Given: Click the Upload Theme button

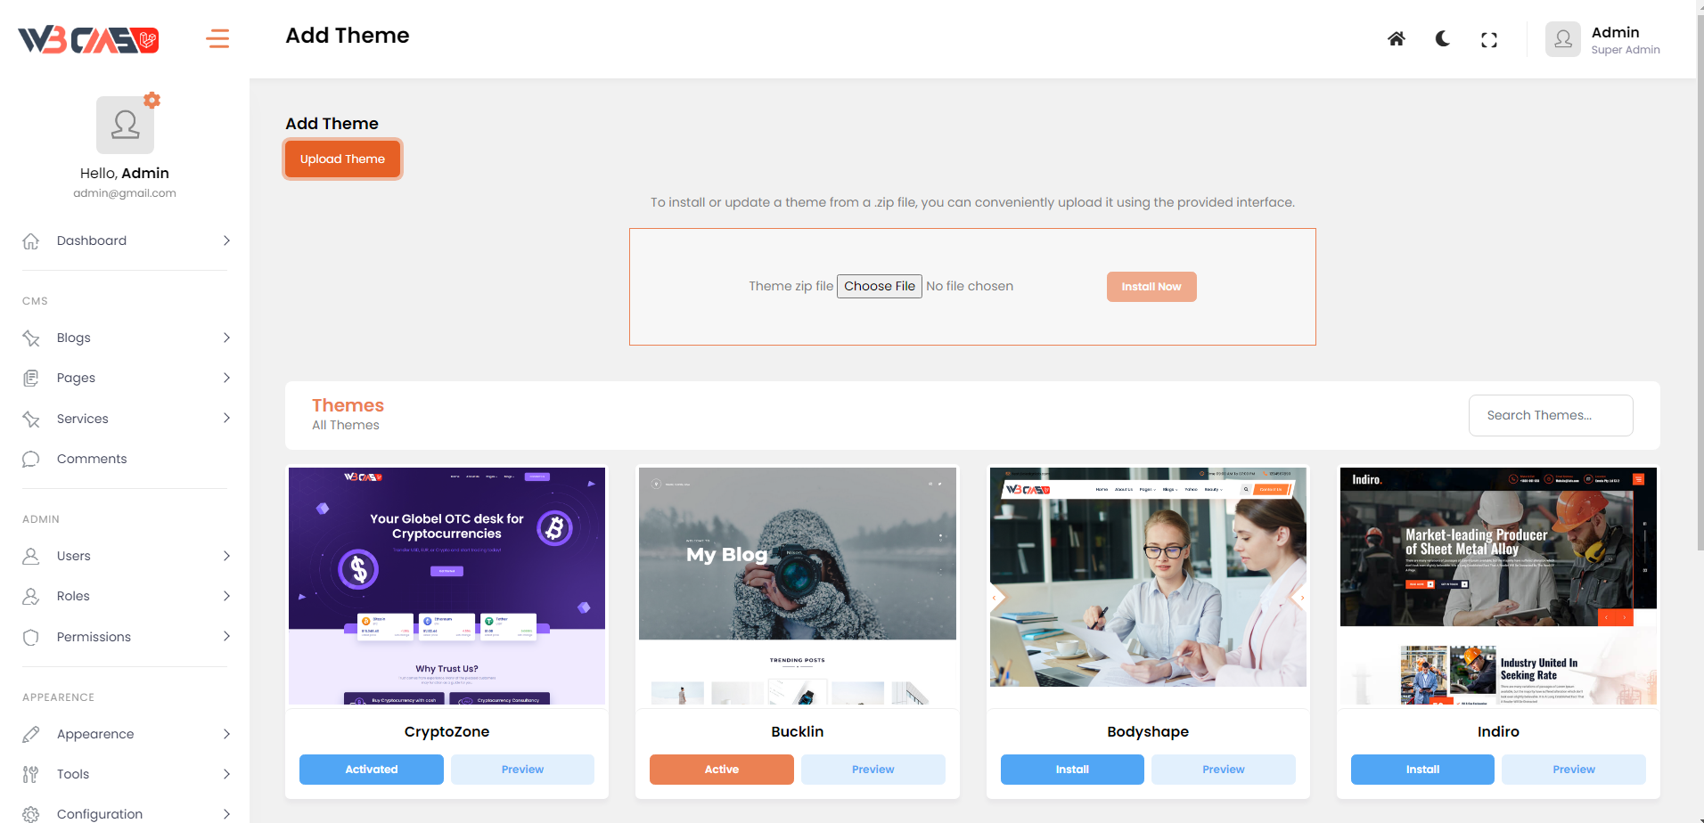Looking at the screenshot, I should [342, 159].
